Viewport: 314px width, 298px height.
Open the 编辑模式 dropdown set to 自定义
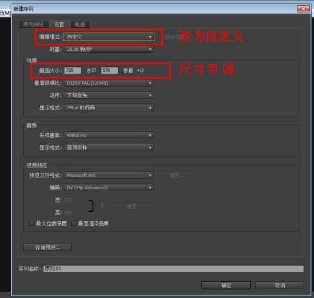(x=109, y=37)
